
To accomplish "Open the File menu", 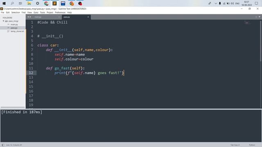I will point(2,13).
